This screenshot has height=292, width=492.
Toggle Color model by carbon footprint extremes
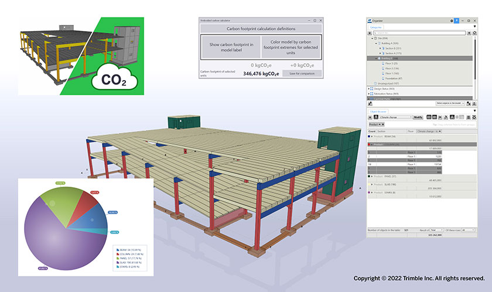pyautogui.click(x=291, y=47)
